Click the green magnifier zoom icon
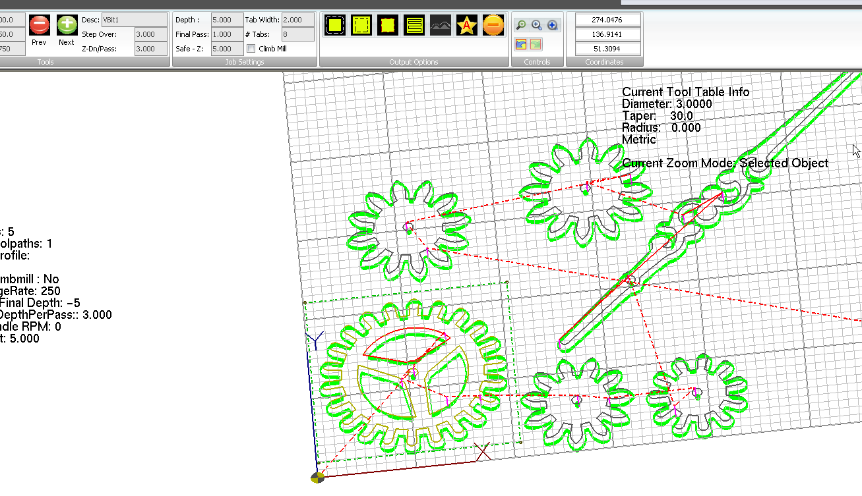Screen dimensions: 862x496 coord(521,25)
